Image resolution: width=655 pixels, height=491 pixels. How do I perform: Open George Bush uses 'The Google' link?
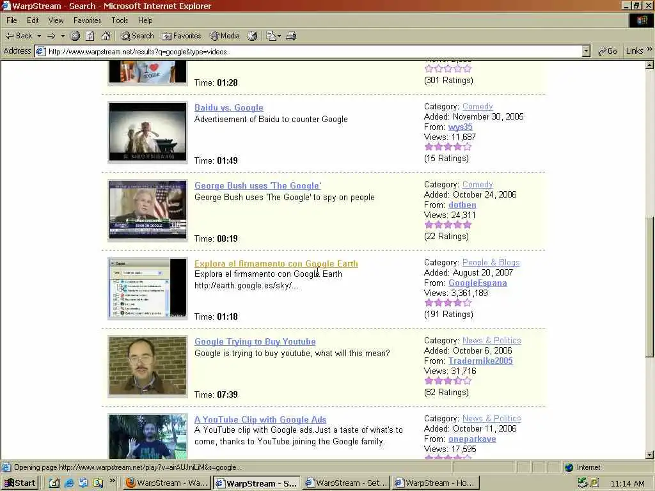coord(258,186)
